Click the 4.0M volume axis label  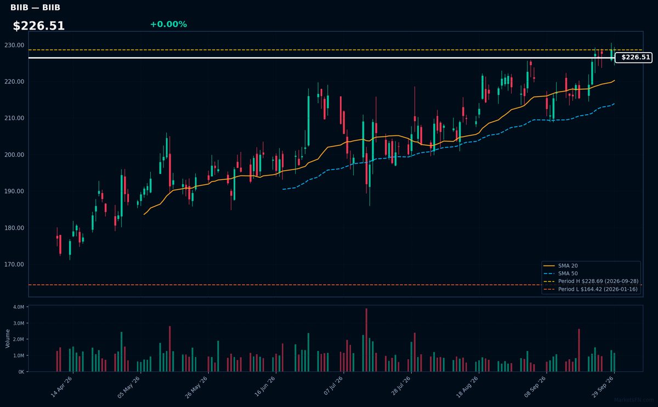18,307
